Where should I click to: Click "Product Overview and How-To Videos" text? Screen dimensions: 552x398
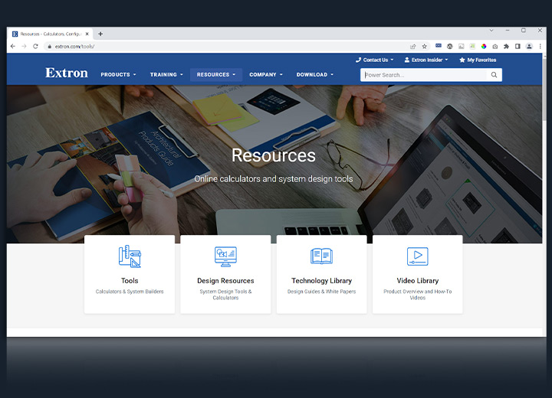click(x=418, y=295)
